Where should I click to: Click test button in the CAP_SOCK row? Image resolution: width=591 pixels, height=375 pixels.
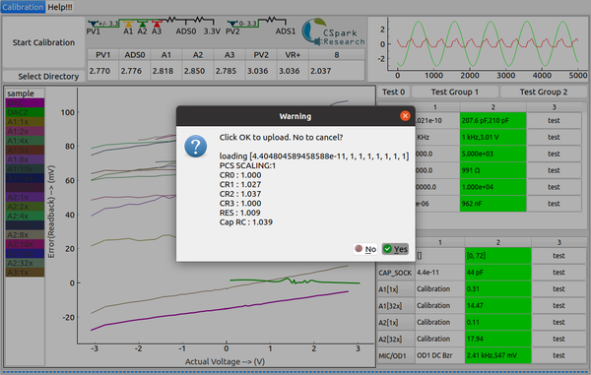click(558, 273)
